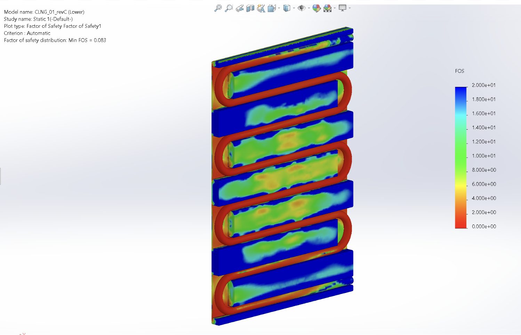The height and width of the screenshot is (335, 521).
Task: Click the legend value 1.200e+01
Action: tap(484, 142)
